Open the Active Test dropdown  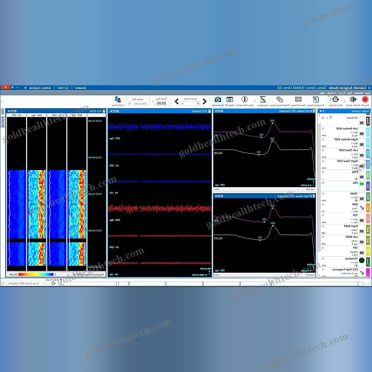pos(138,104)
